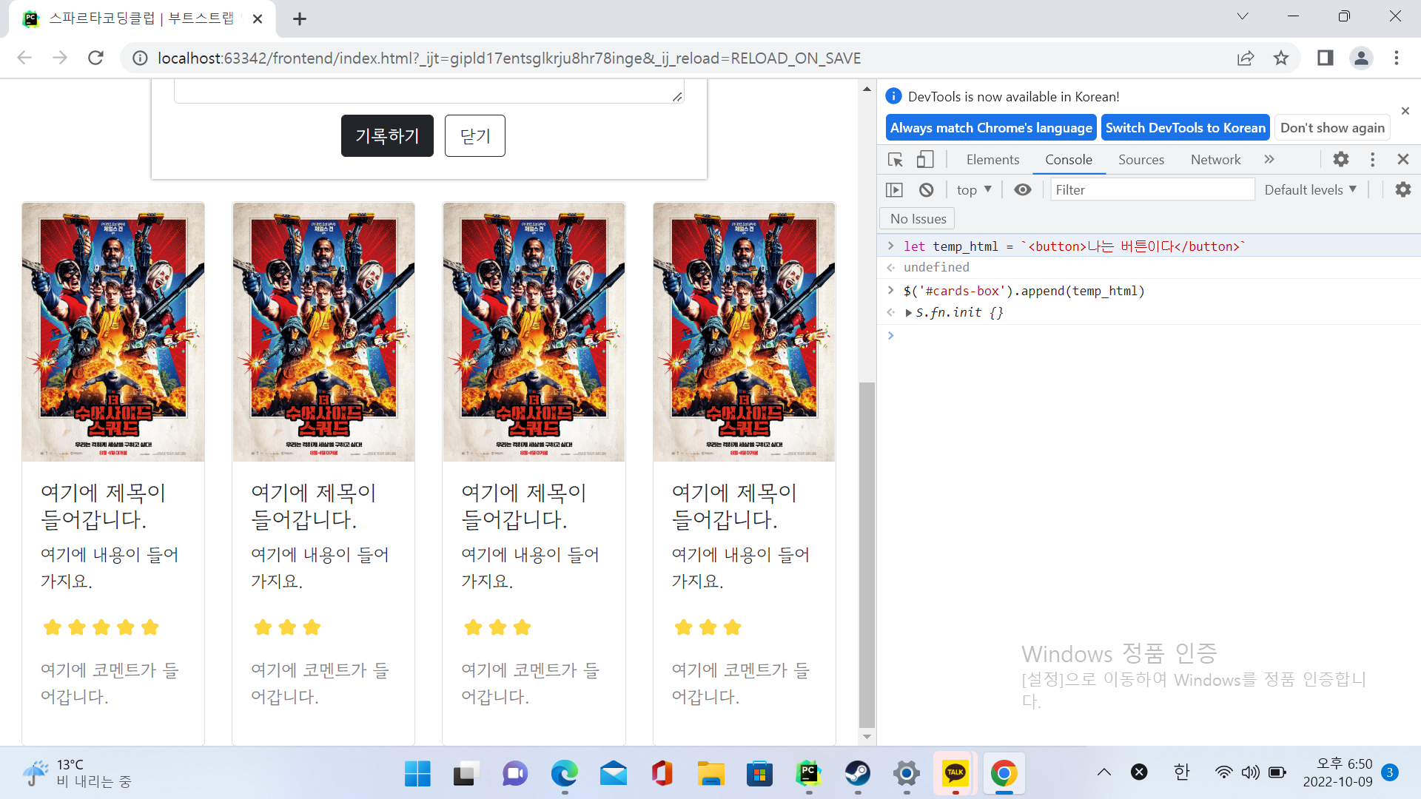1421x799 pixels.
Task: Activate the inspect element picker
Action: (x=896, y=159)
